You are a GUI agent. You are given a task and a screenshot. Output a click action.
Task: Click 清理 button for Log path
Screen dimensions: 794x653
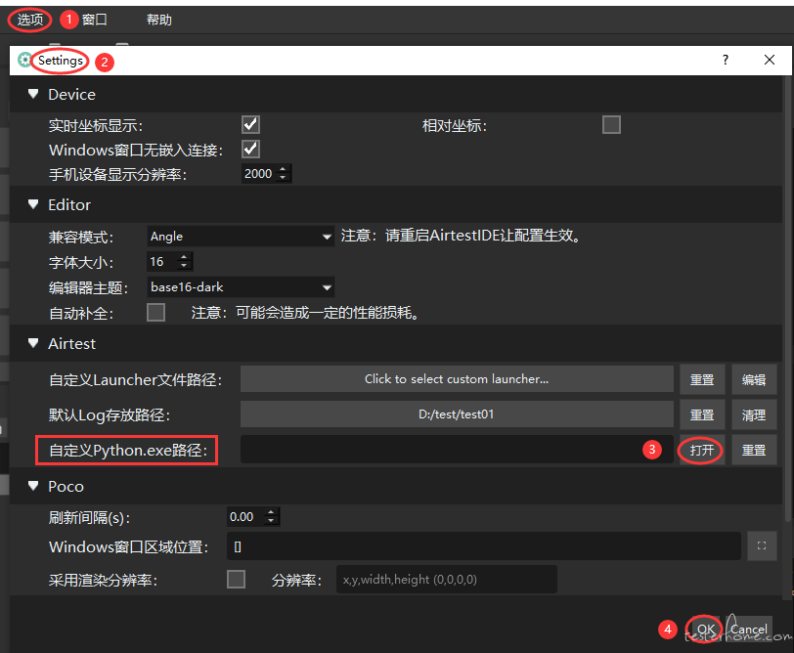pos(754,415)
